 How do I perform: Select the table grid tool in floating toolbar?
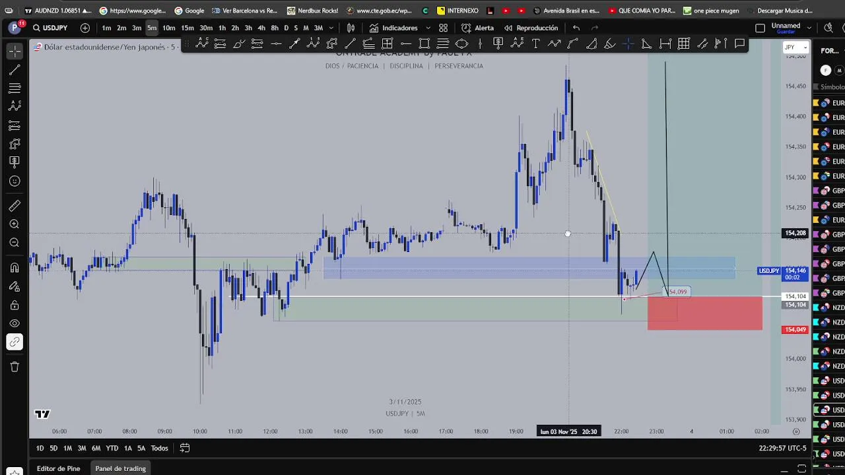click(684, 44)
